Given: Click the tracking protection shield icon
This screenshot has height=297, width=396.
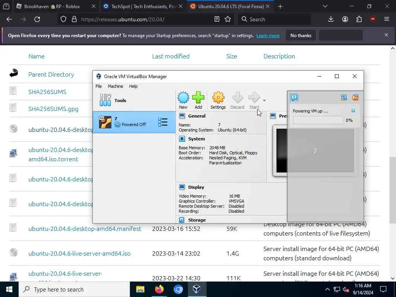Looking at the screenshot, I should (x=63, y=19).
